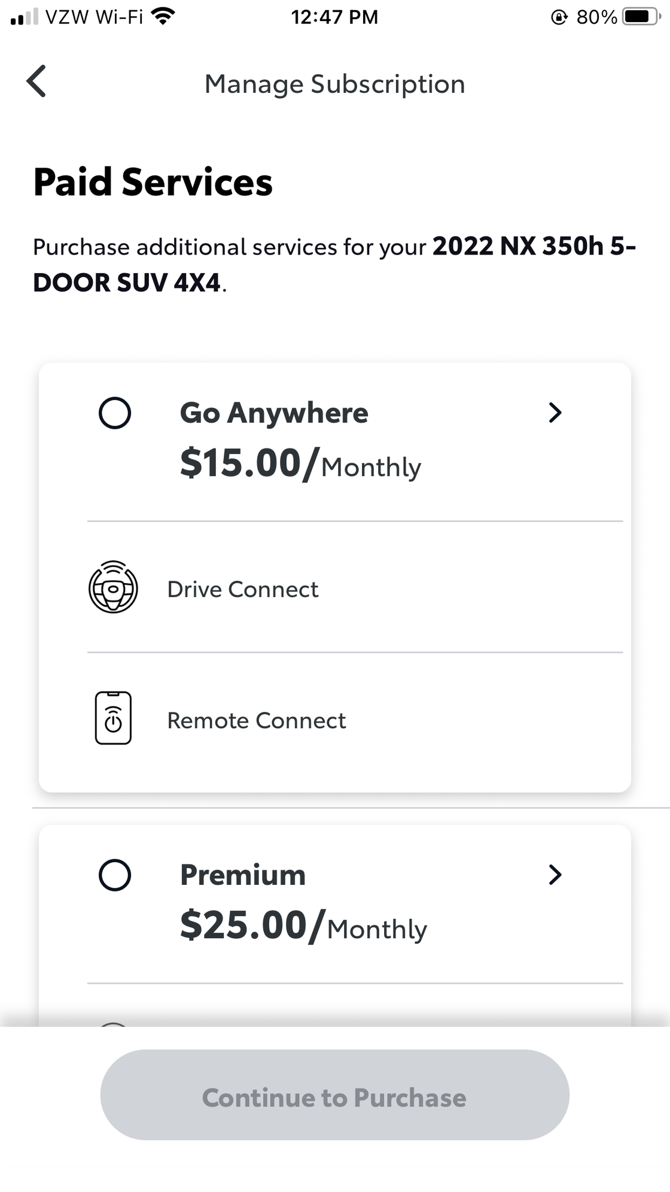Tap the 12:47 PM status bar clock
The width and height of the screenshot is (670, 1192).
(334, 17)
